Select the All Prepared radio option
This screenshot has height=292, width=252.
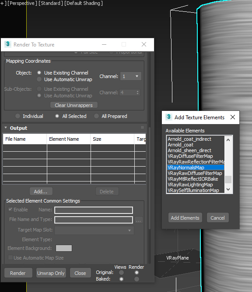(96, 116)
